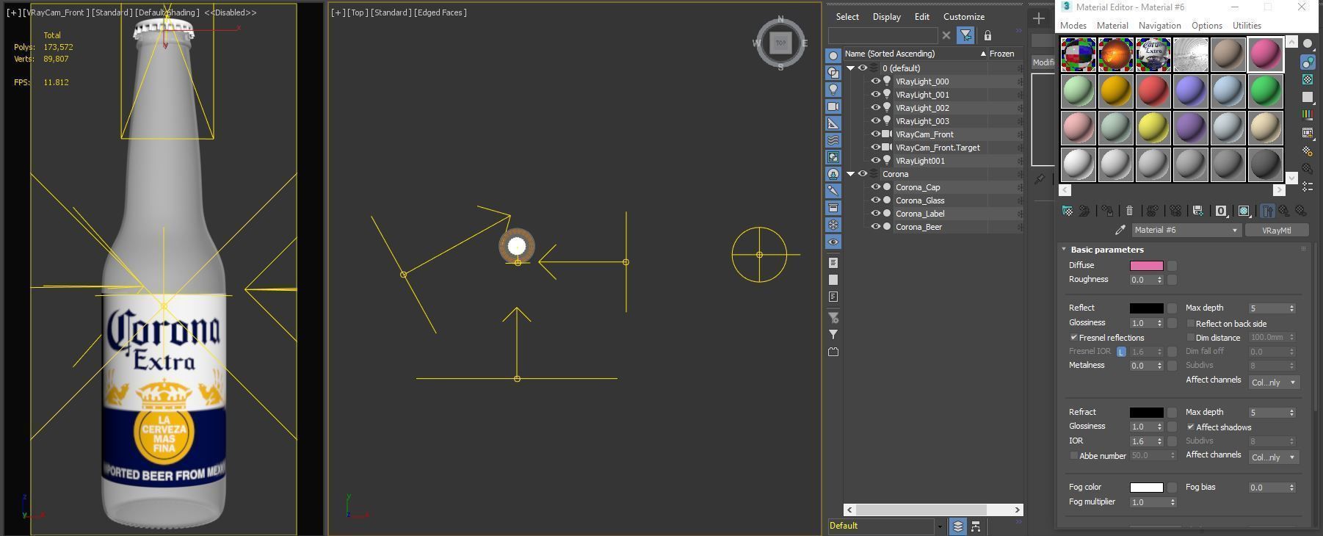Image resolution: width=1323 pixels, height=536 pixels.
Task: Toggle Backlight icon in Material Editor
Action: click(1308, 62)
